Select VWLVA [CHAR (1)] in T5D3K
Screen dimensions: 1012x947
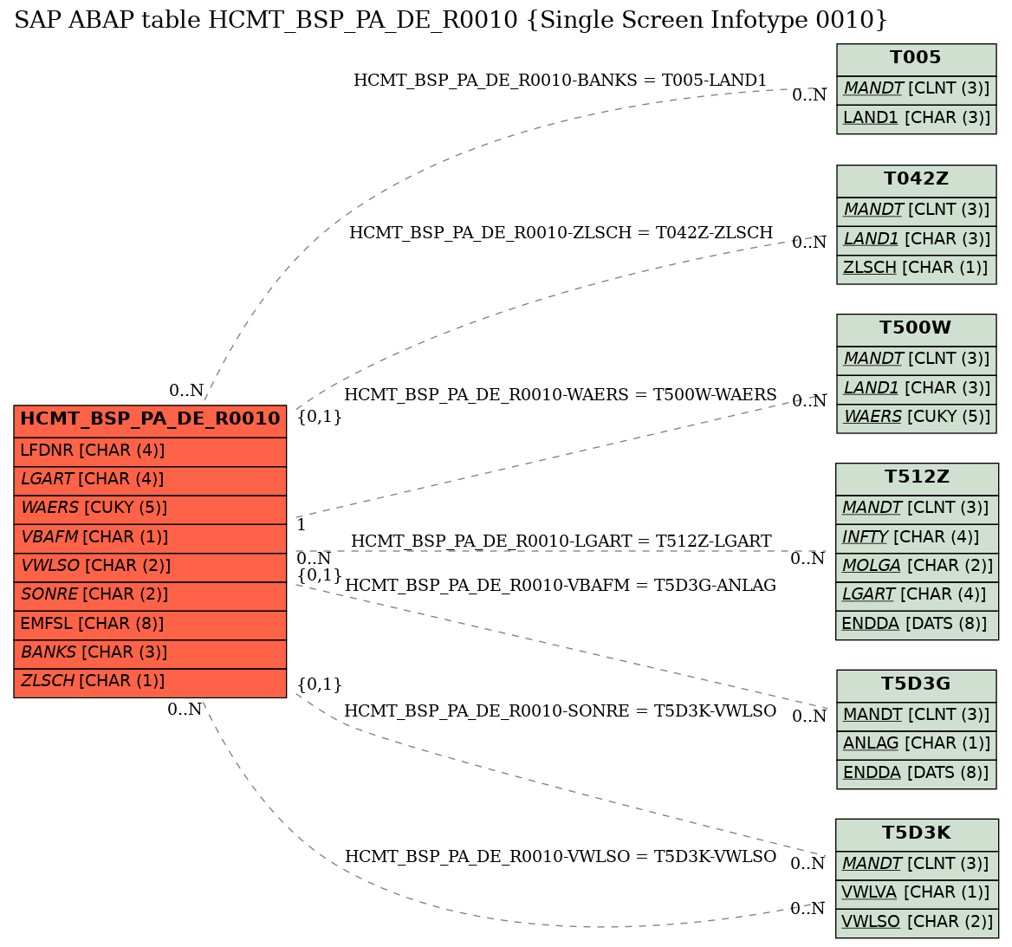click(917, 893)
